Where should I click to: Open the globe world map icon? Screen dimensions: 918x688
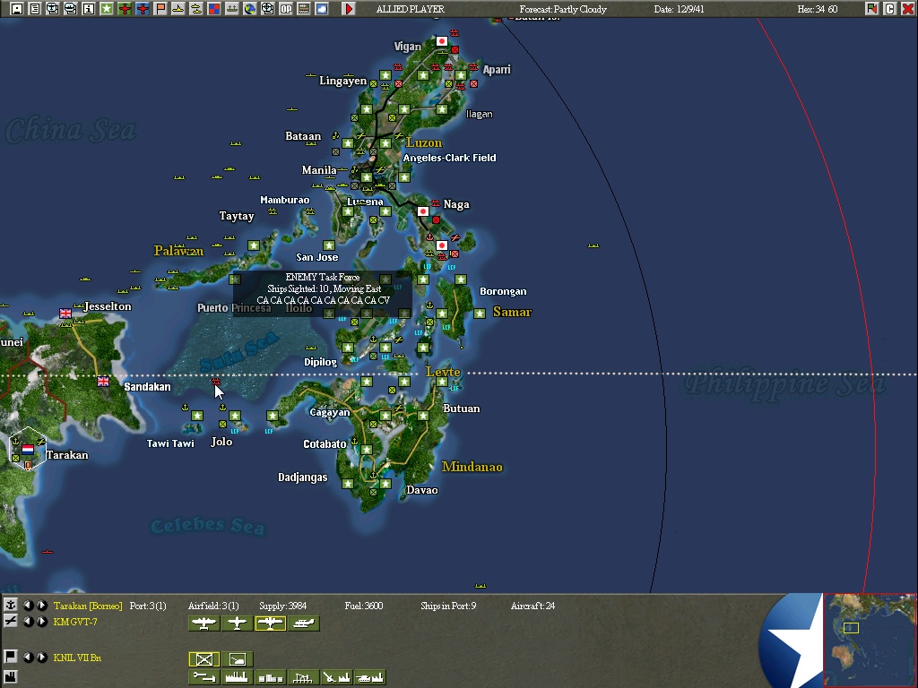coord(250,9)
